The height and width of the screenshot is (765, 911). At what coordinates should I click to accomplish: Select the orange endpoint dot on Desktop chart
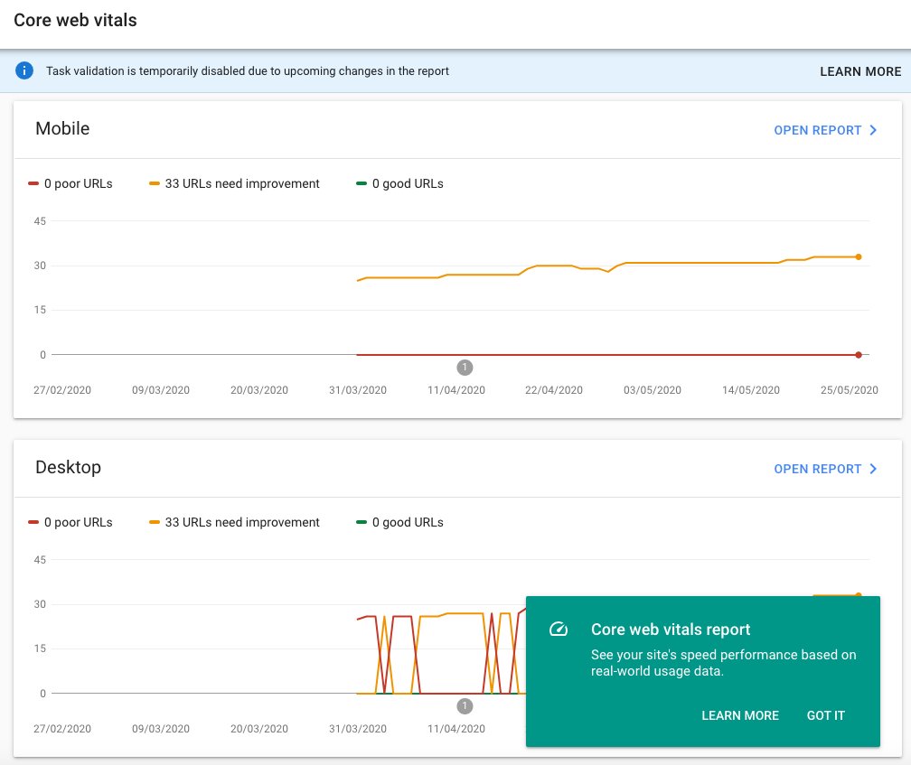coord(858,596)
